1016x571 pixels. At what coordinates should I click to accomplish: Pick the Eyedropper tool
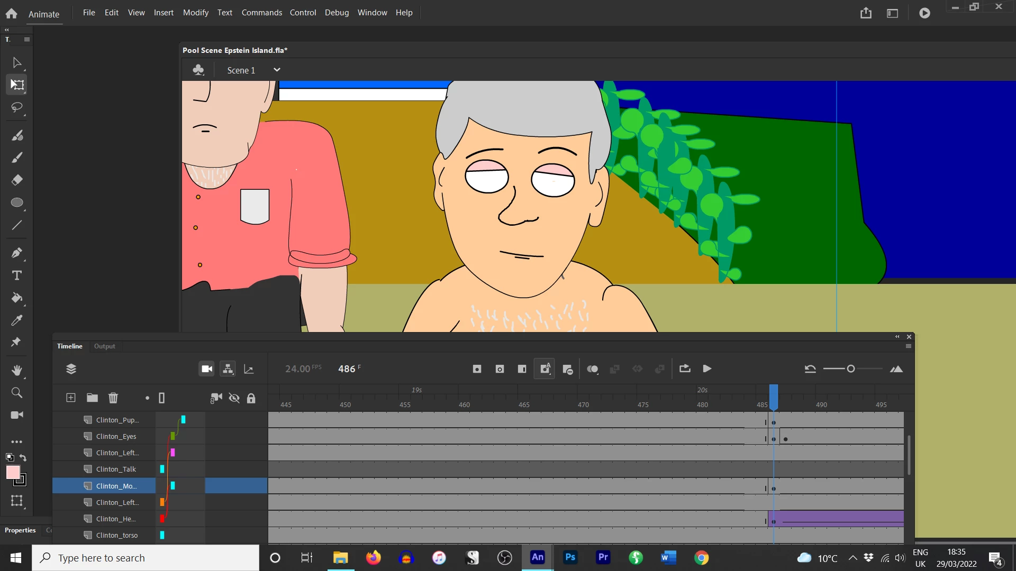pos(16,320)
